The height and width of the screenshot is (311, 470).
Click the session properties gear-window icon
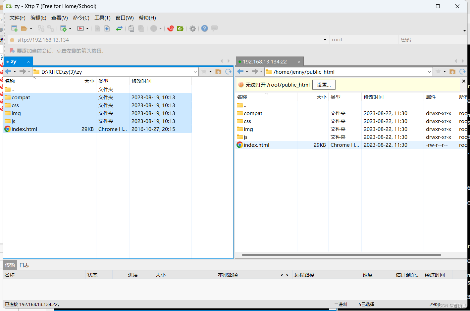tap(63, 28)
